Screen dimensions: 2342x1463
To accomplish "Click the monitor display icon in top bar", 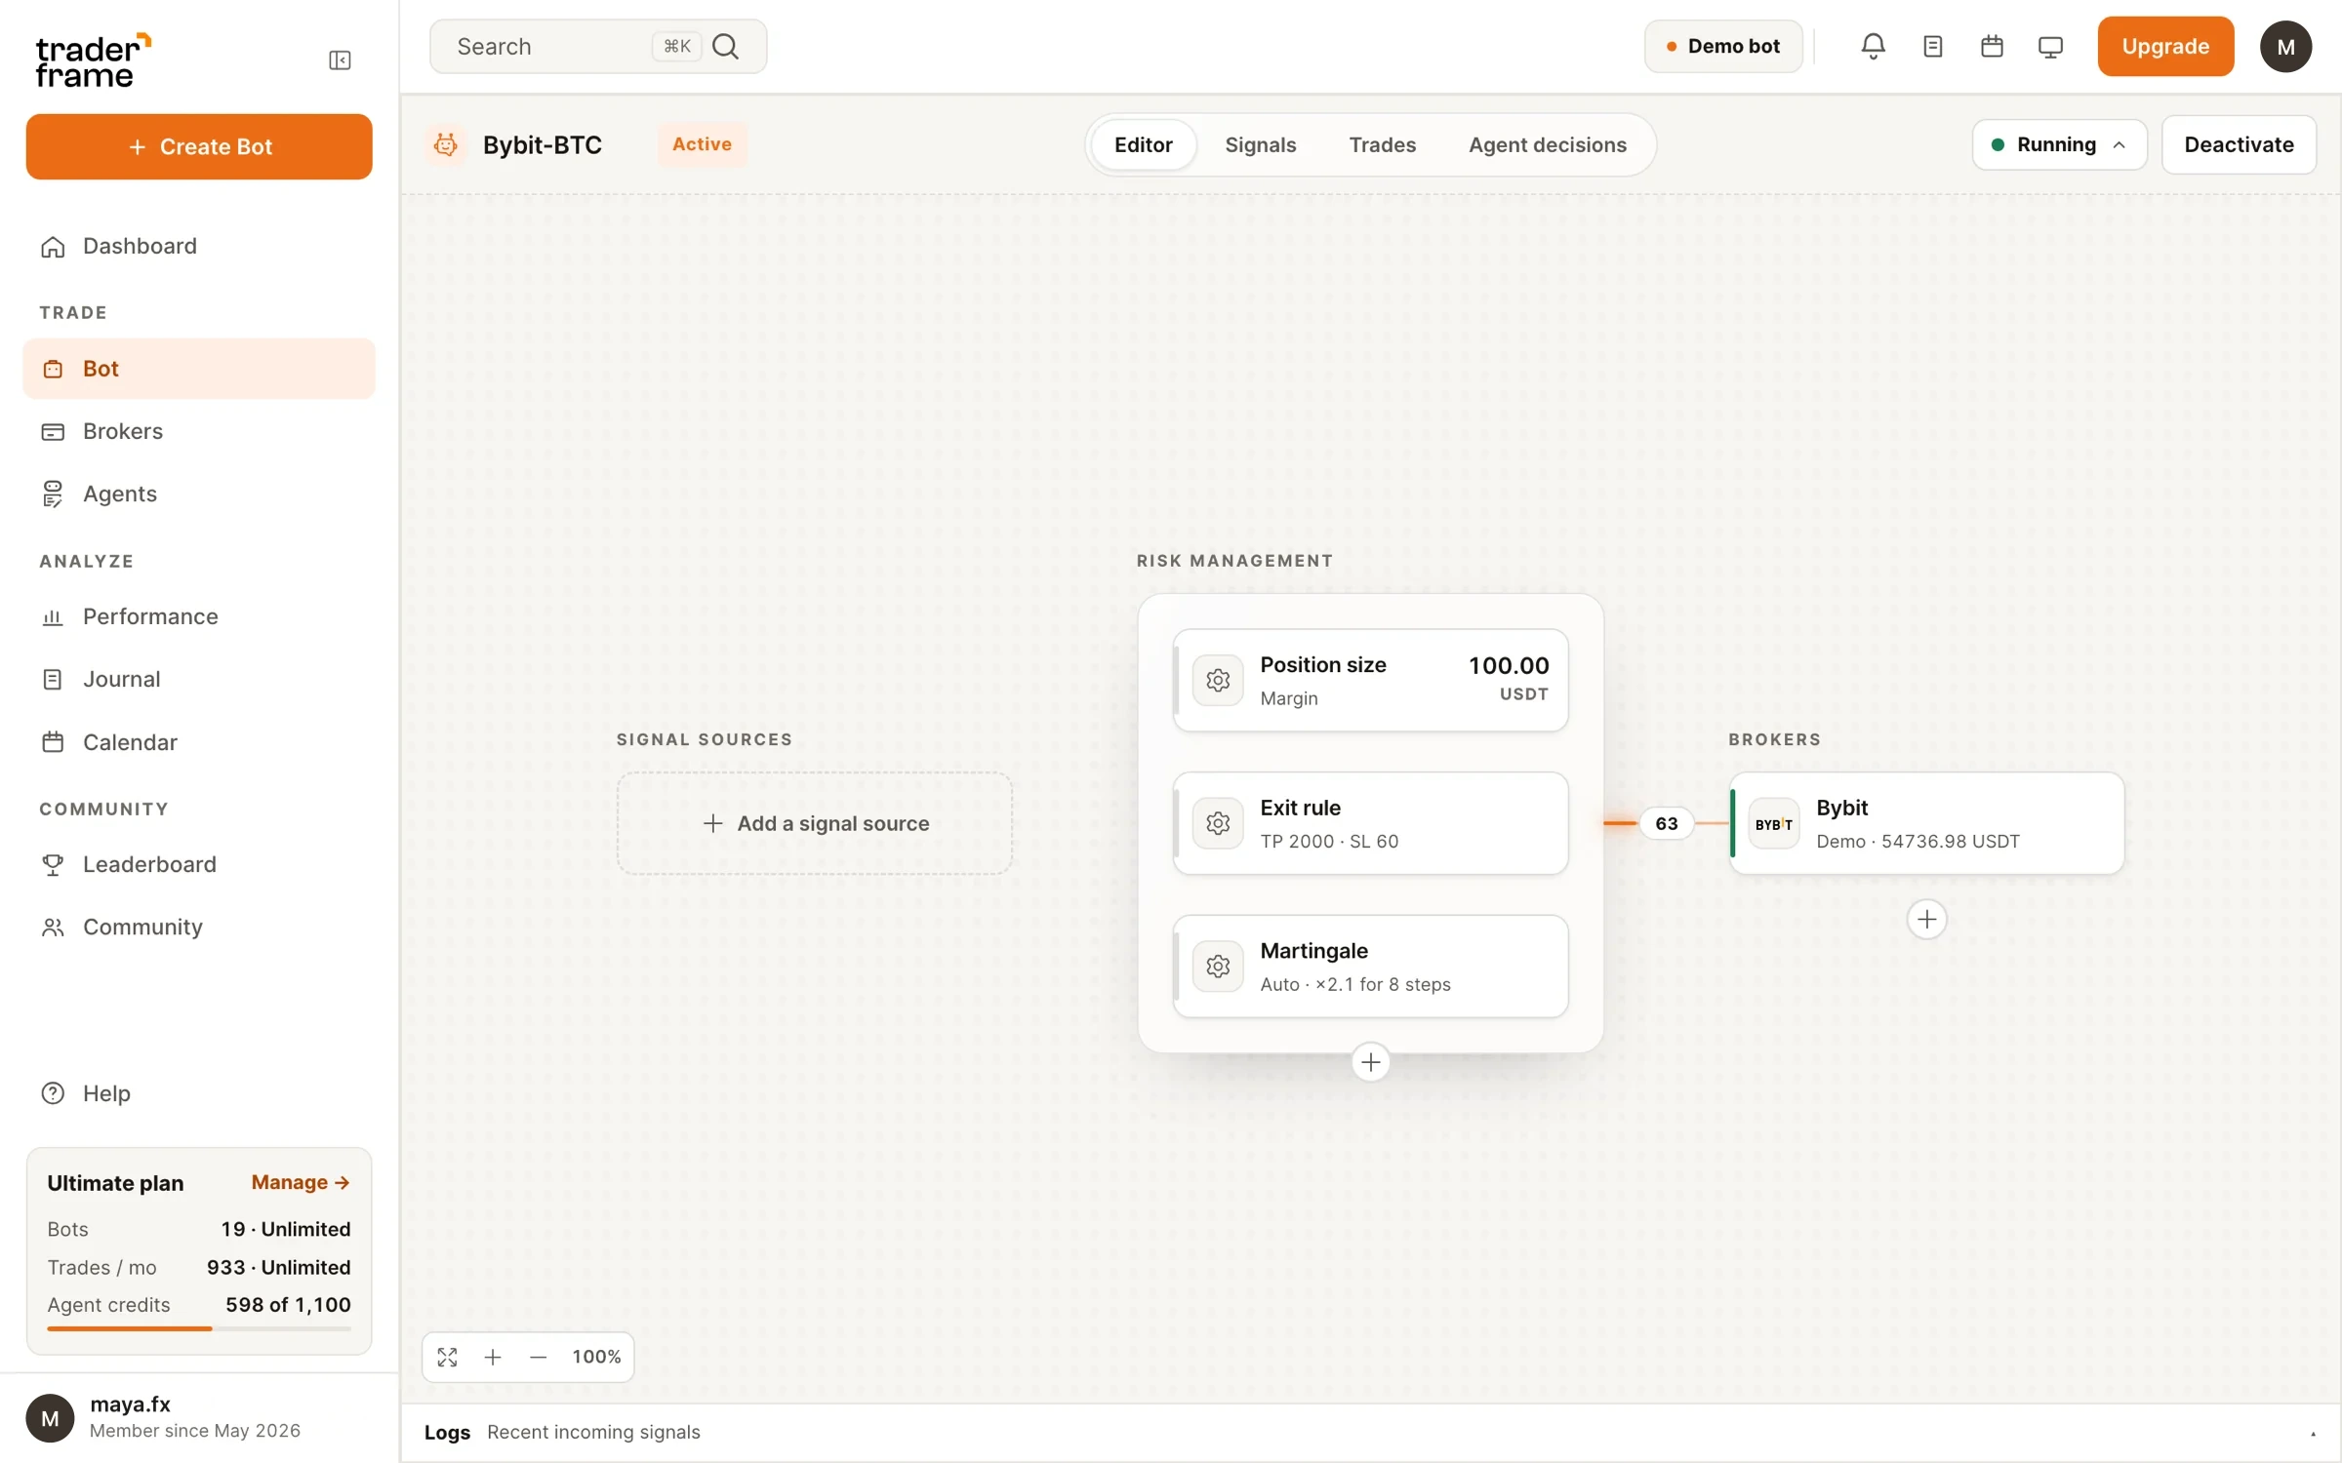I will click(2050, 46).
